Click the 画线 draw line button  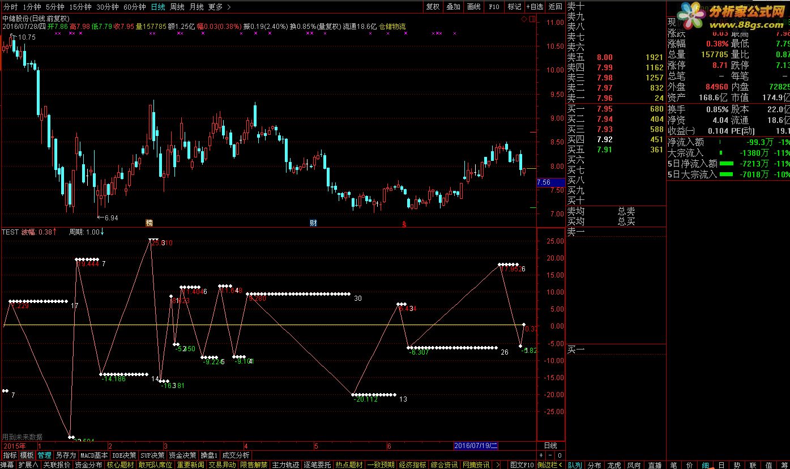473,7
